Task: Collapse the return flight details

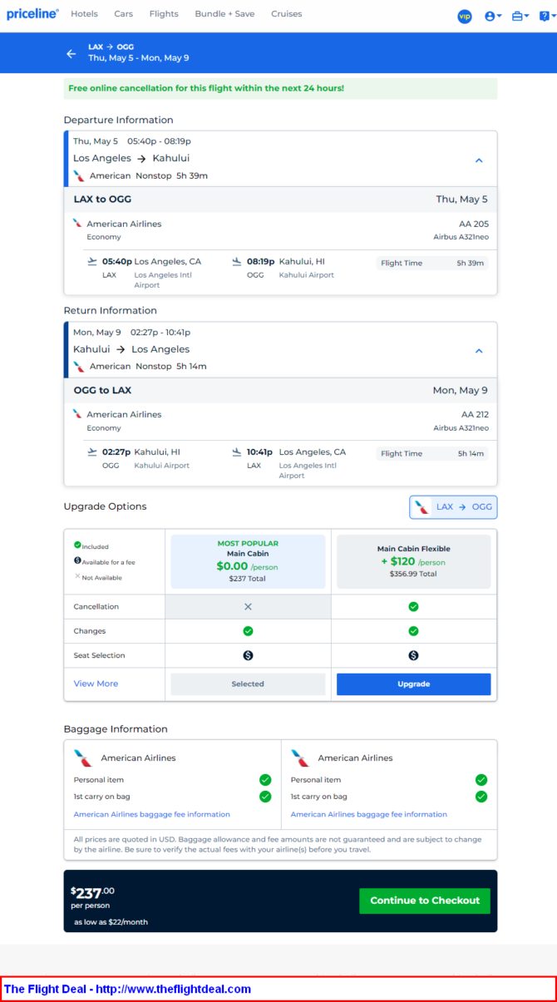Action: click(x=479, y=351)
